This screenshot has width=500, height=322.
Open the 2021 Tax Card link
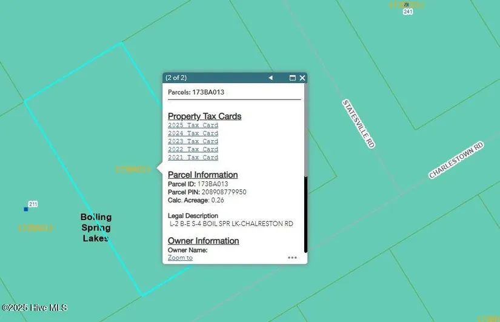tap(193, 157)
